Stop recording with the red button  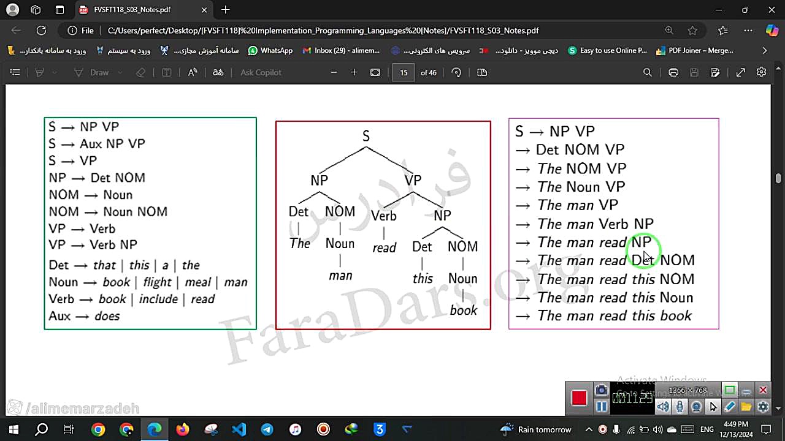[579, 398]
